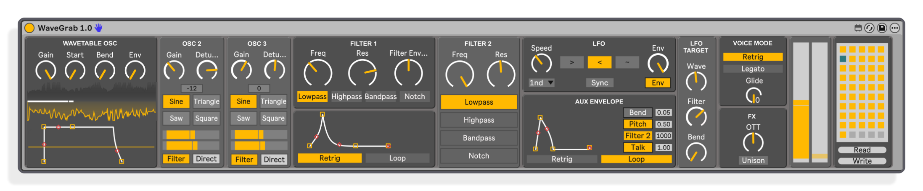The height and width of the screenshot is (191, 923).
Task: Toggle Aux Envelope Talk target
Action: 638,147
